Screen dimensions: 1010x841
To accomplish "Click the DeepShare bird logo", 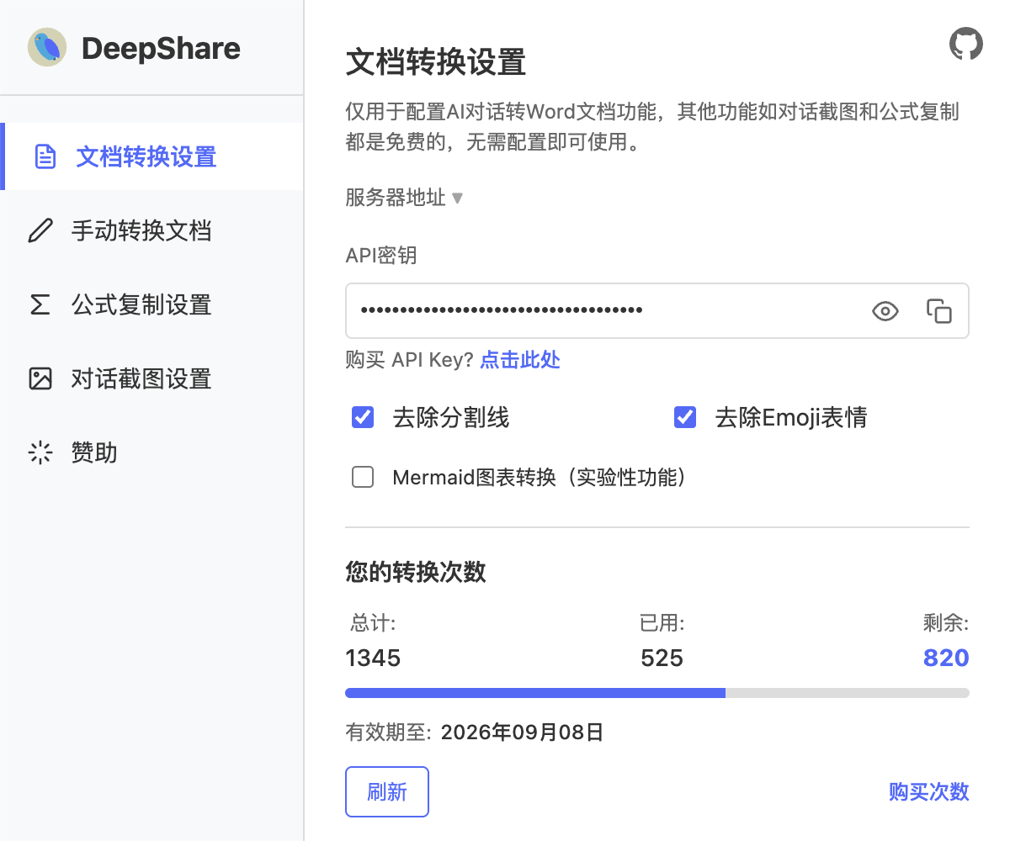I will click(x=47, y=48).
